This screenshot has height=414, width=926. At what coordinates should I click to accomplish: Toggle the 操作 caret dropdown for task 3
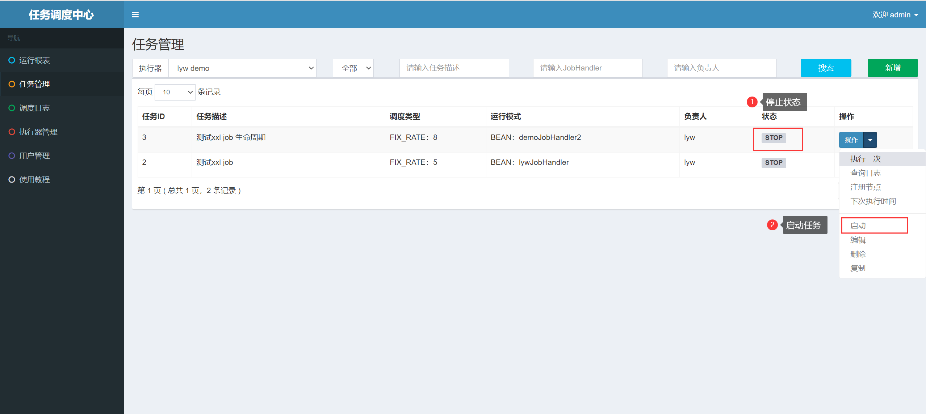pyautogui.click(x=870, y=140)
